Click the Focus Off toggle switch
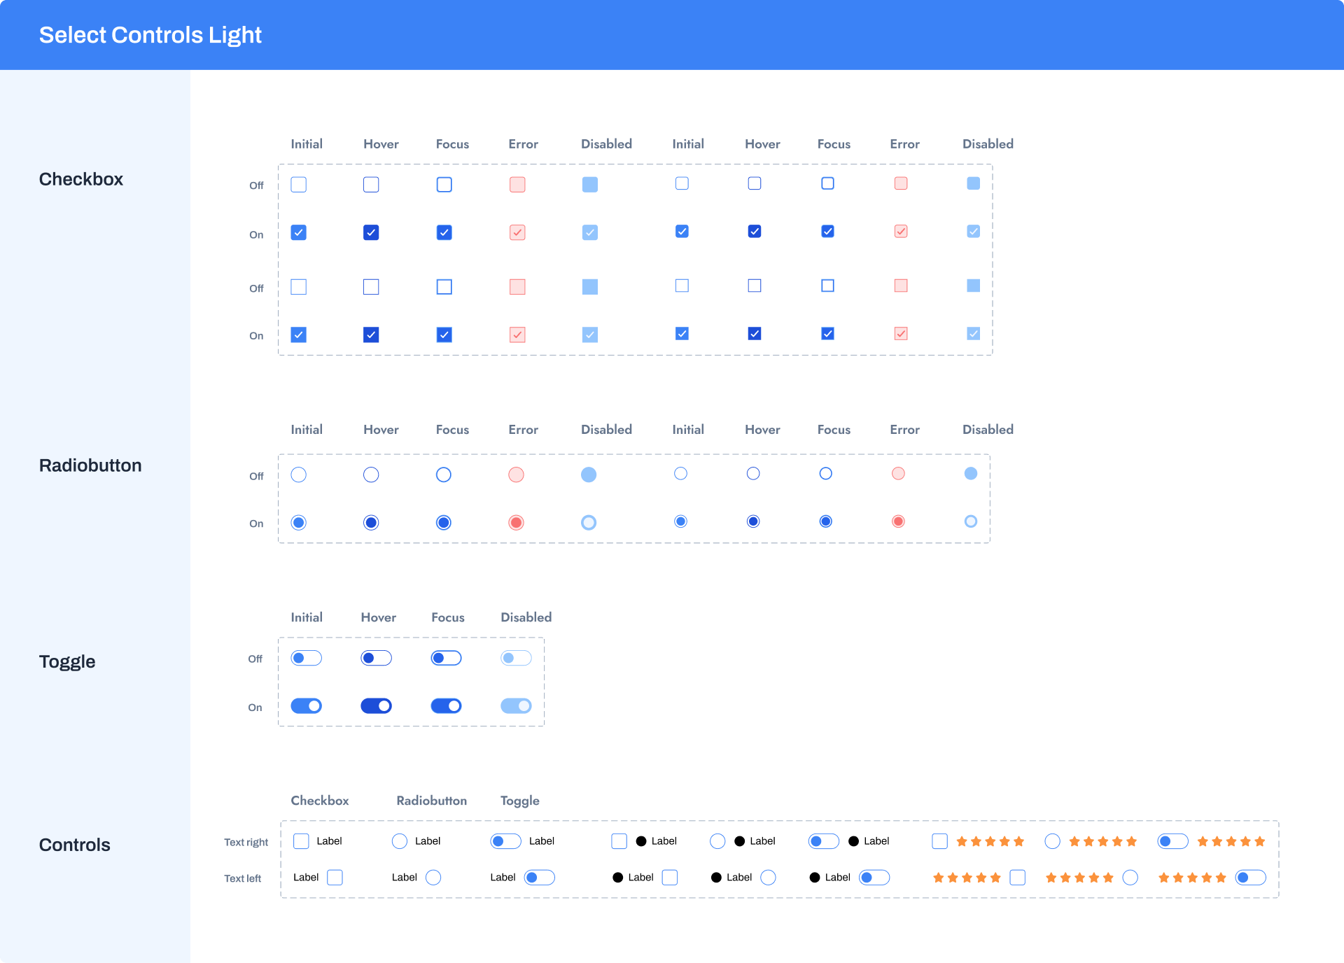The height and width of the screenshot is (963, 1344). point(446,658)
